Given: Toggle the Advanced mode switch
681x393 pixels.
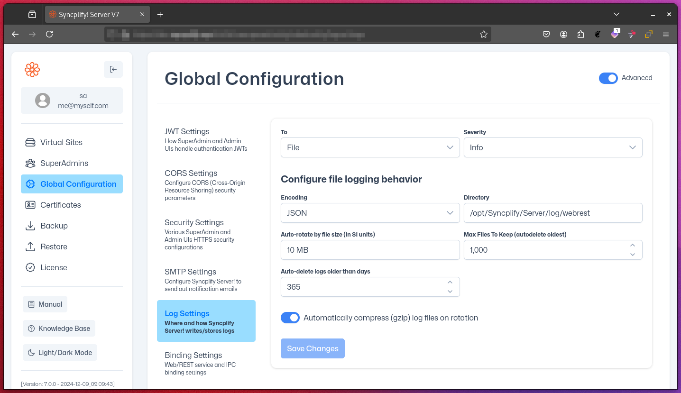Looking at the screenshot, I should (x=608, y=78).
